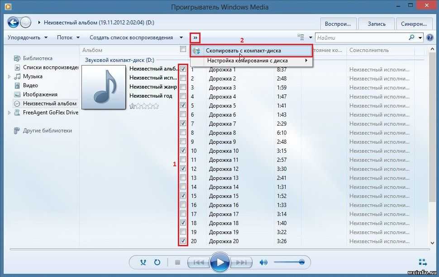
Task: Toggle shuffle playback
Action: [x=143, y=262]
